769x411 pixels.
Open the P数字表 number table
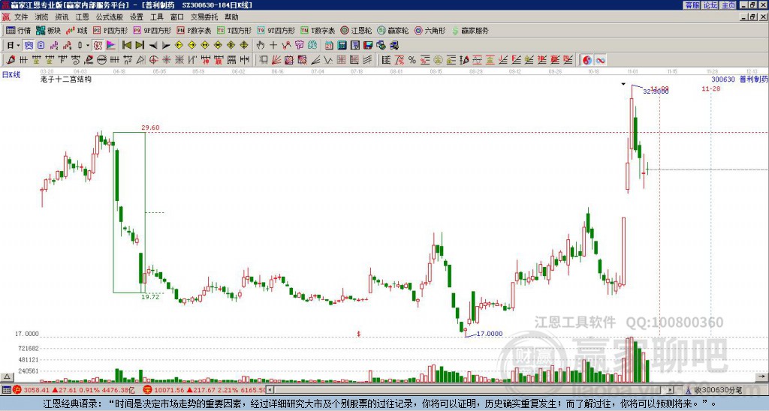pos(194,30)
